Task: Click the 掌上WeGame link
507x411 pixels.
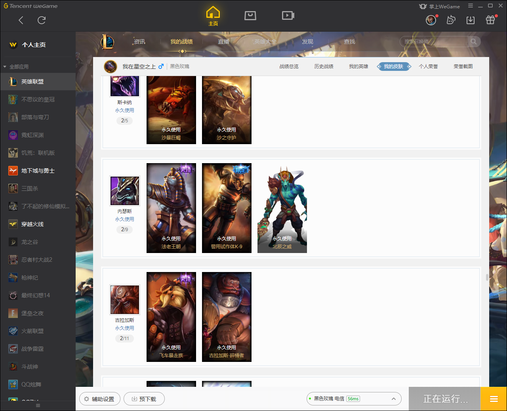Action: click(x=440, y=6)
